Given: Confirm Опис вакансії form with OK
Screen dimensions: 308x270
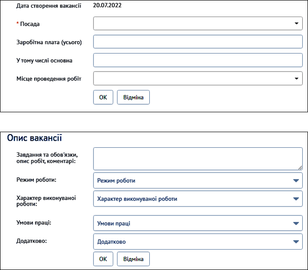Looking at the screenshot, I should 103,259.
